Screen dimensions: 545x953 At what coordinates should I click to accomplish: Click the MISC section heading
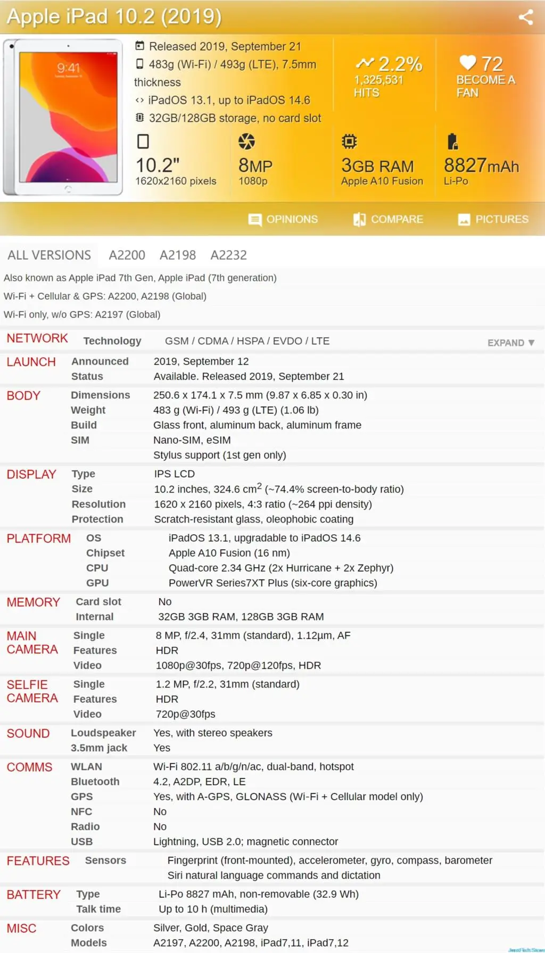pyautogui.click(x=21, y=929)
